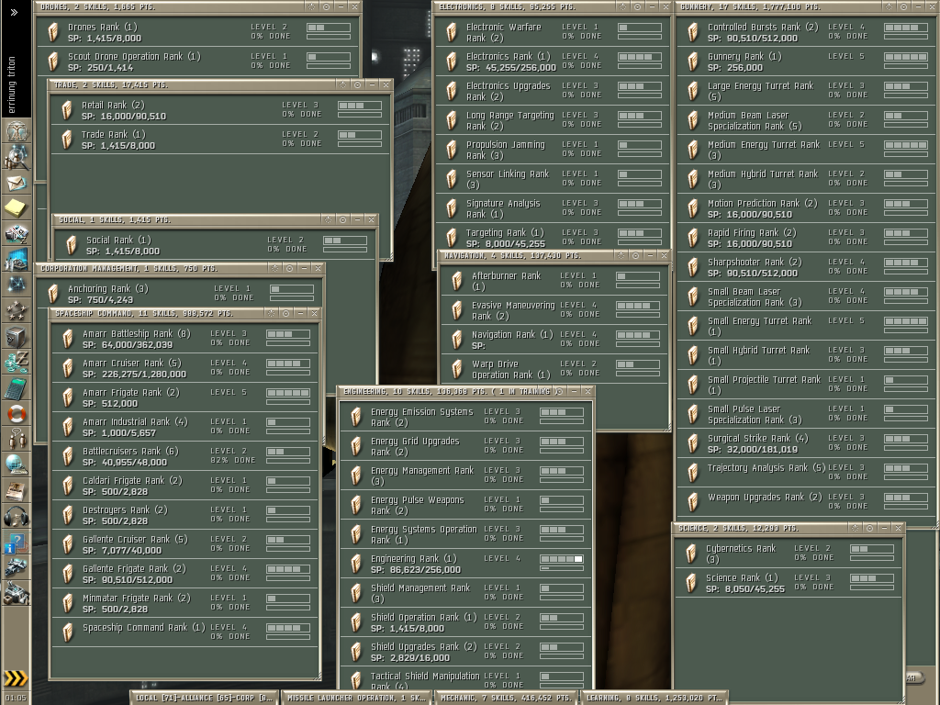Click the yellow chevrons icon in sidebar
The image size is (940, 705).
tap(17, 678)
